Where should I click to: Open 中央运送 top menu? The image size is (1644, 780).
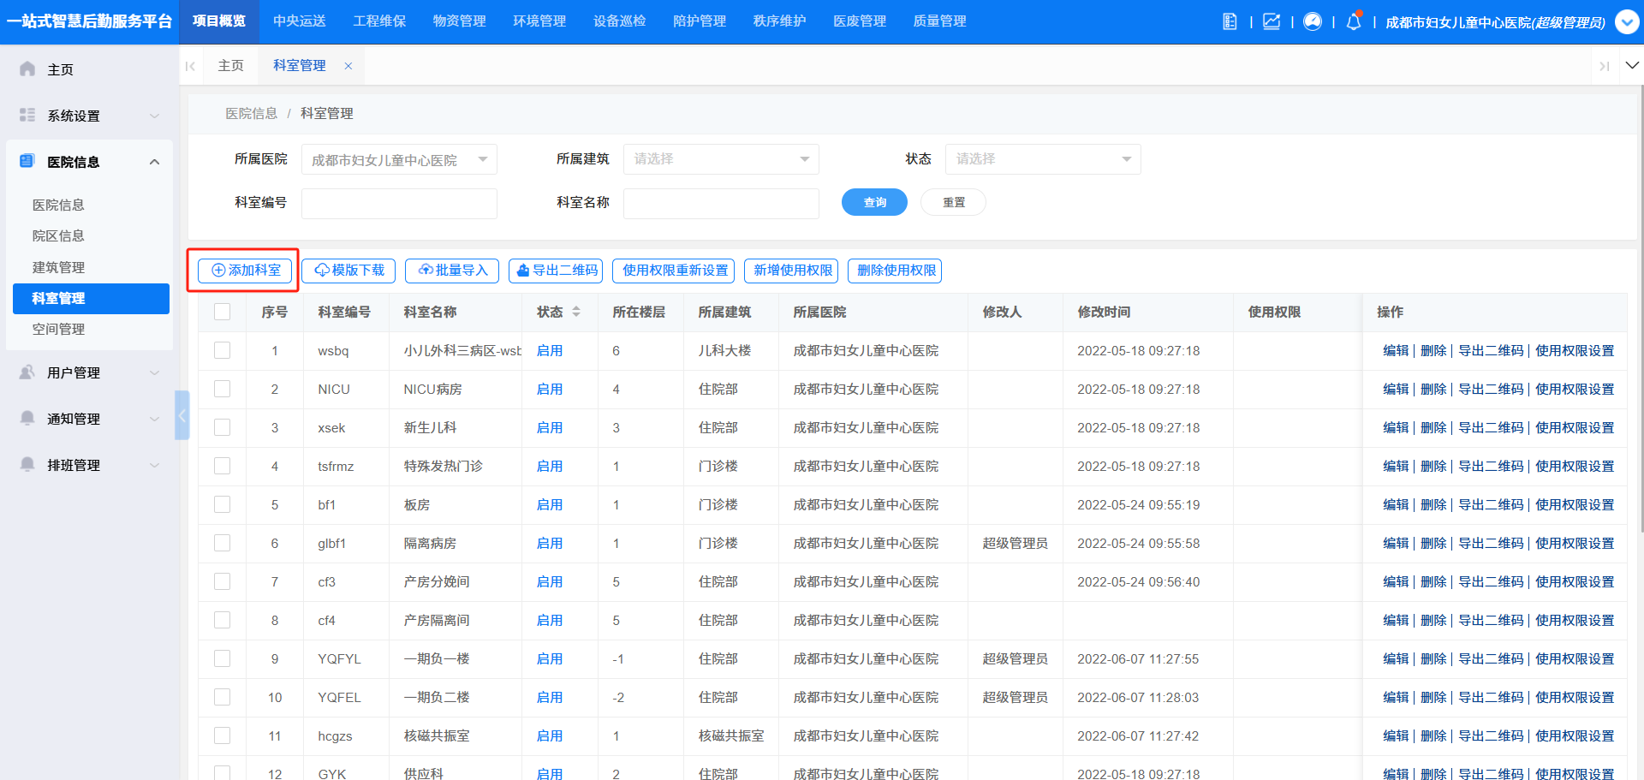[x=299, y=21]
